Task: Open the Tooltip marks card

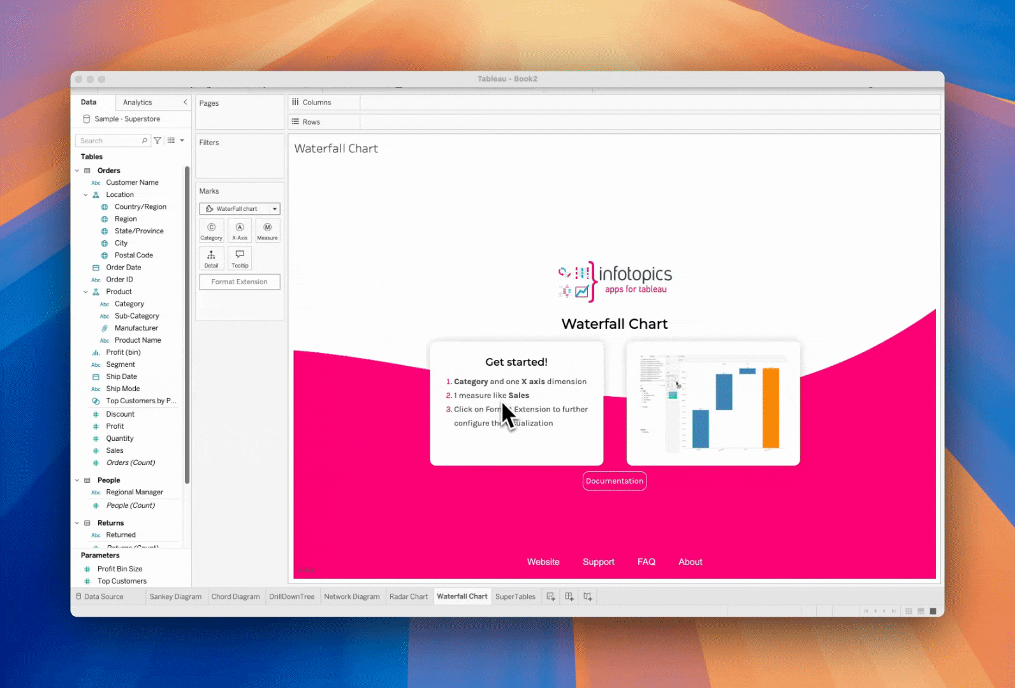Action: (x=240, y=258)
